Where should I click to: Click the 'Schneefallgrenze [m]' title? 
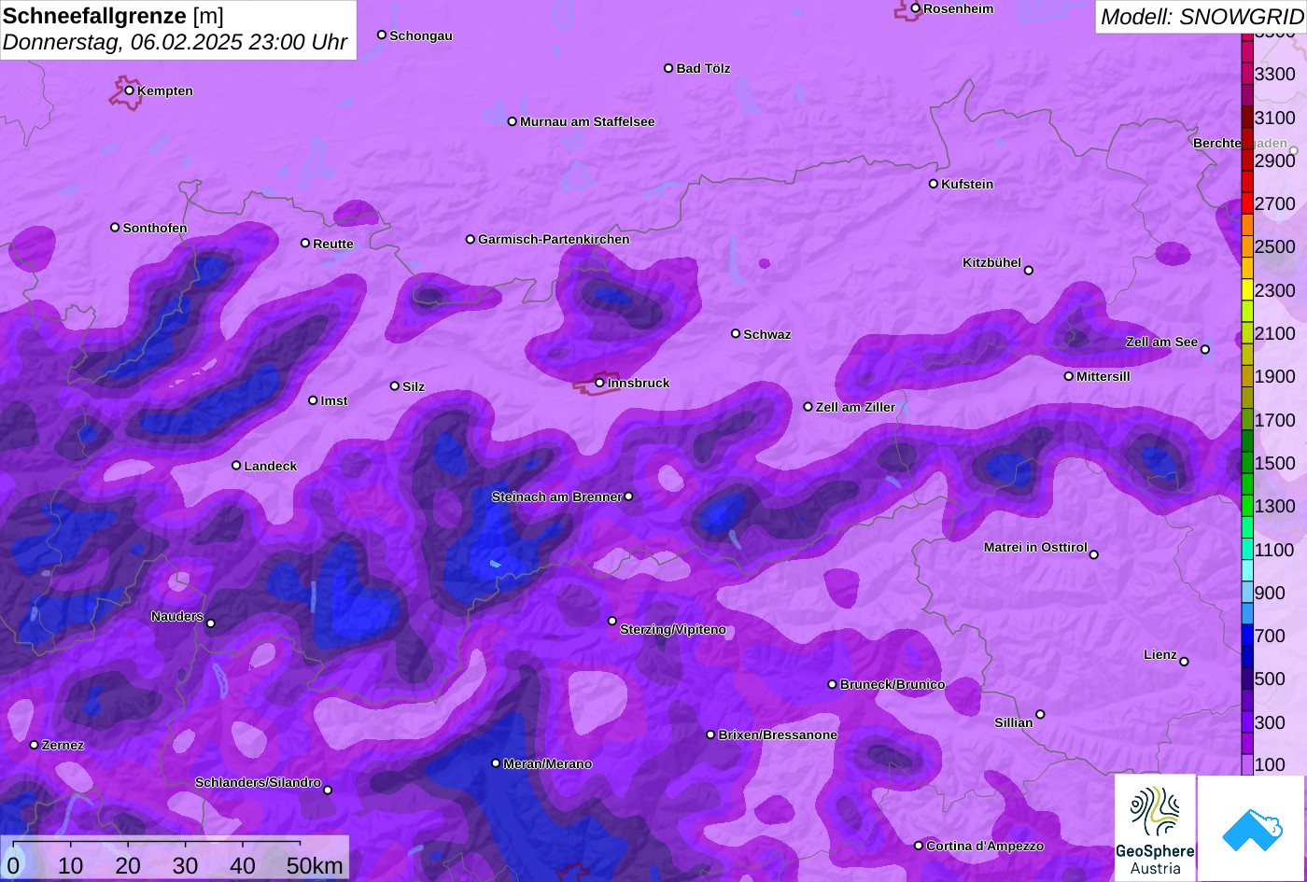coord(113,16)
